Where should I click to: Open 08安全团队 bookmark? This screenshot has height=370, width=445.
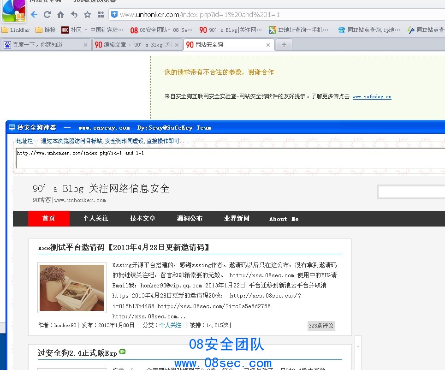161,30
